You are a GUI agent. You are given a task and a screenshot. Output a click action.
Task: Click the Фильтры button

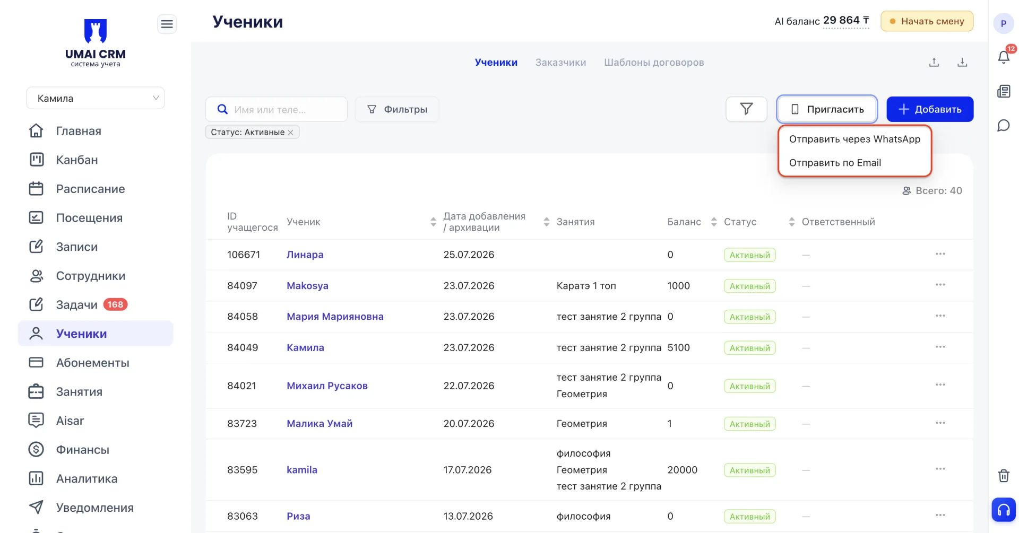click(397, 109)
